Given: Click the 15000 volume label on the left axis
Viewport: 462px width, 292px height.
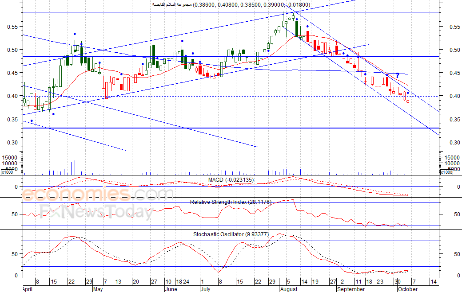Looking at the screenshot, I should click(x=10, y=158).
